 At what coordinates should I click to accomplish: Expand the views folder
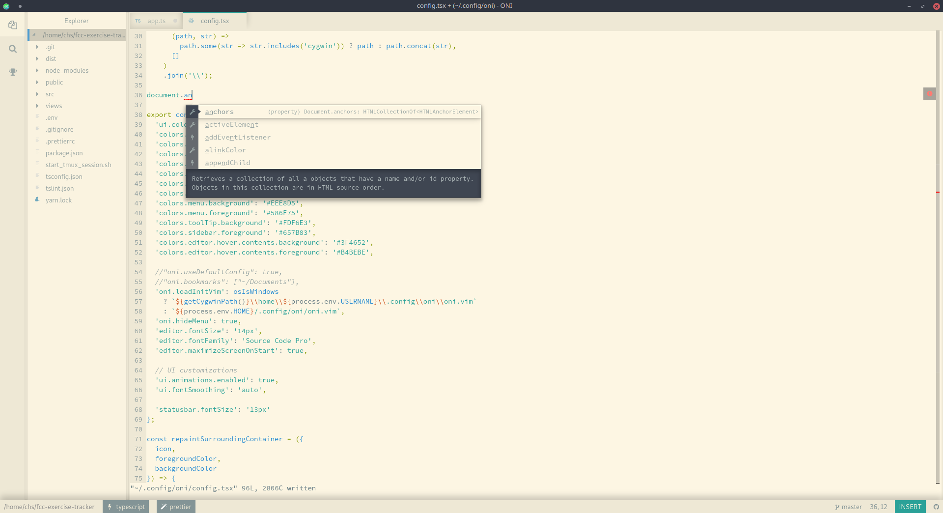pos(37,106)
